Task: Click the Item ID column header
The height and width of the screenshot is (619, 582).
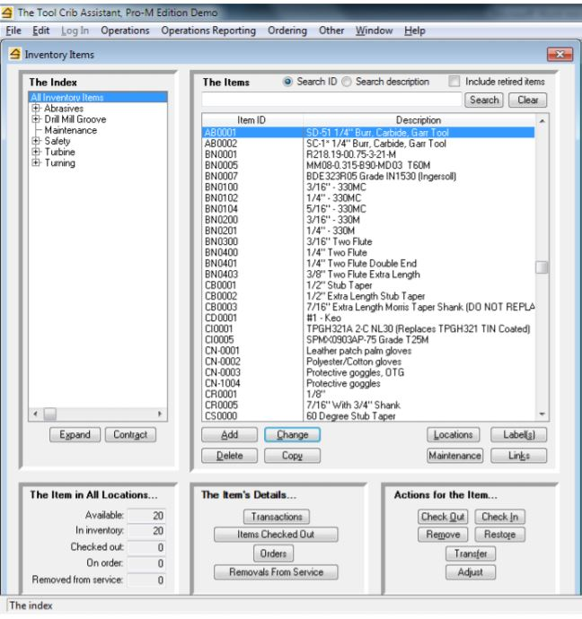Action: 252,120
